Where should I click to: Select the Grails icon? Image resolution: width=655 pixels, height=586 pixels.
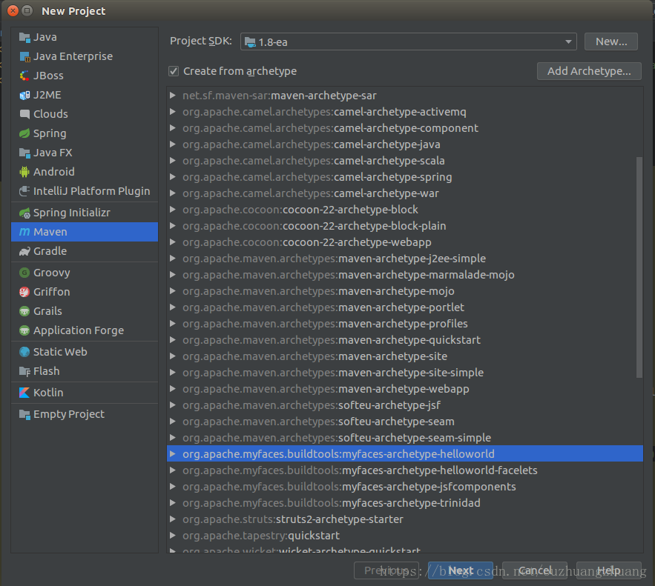[x=24, y=311]
